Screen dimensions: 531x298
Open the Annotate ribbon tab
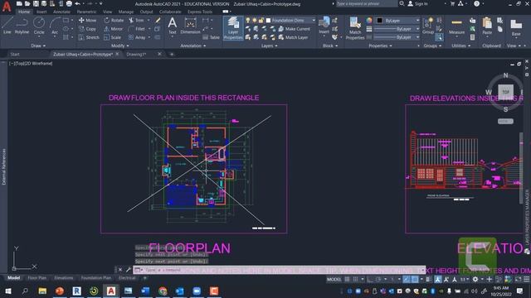coord(61,12)
